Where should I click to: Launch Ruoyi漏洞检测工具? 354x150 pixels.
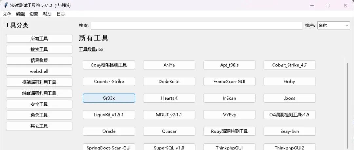tap(229, 131)
